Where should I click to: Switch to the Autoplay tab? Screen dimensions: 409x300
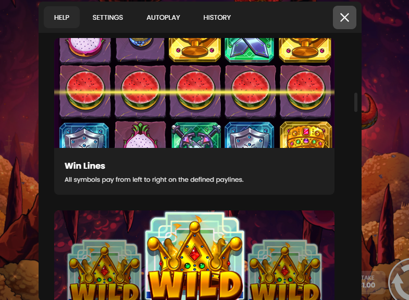point(163,18)
